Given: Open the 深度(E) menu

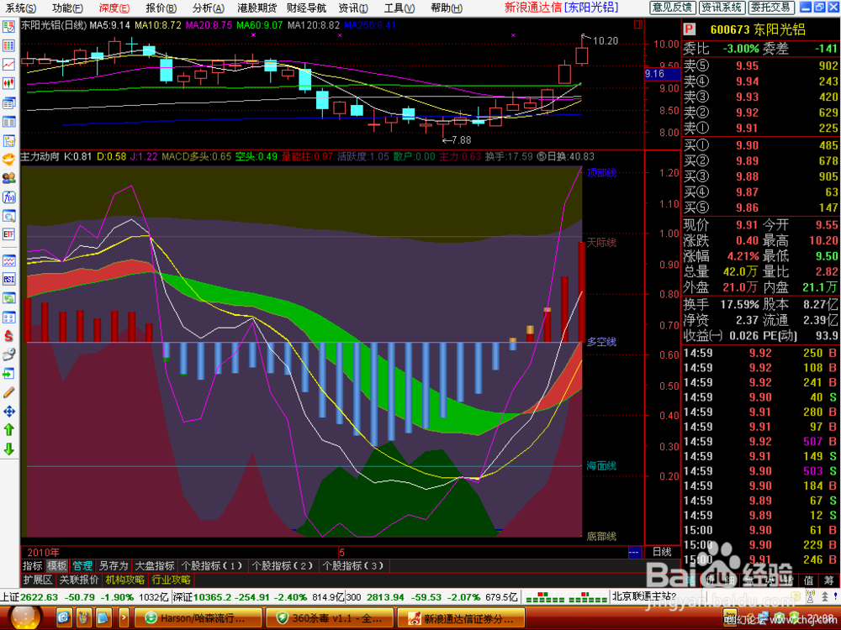Looking at the screenshot, I should (114, 8).
